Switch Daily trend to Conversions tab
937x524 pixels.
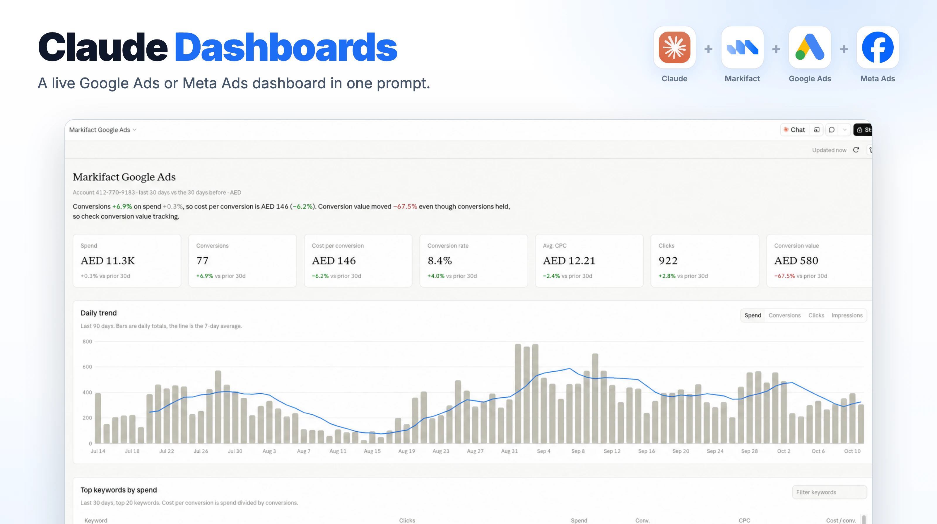784,315
